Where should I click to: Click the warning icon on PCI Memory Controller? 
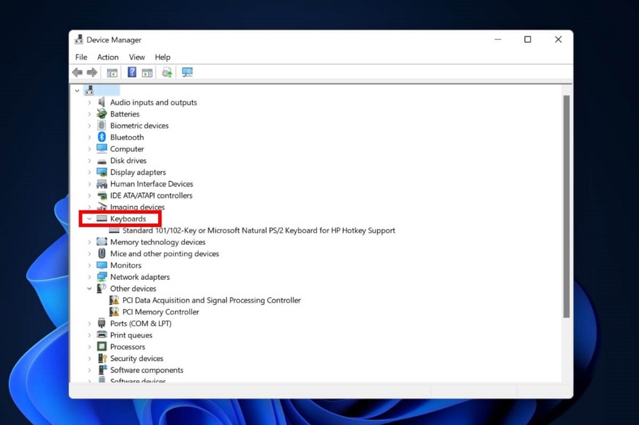click(114, 311)
